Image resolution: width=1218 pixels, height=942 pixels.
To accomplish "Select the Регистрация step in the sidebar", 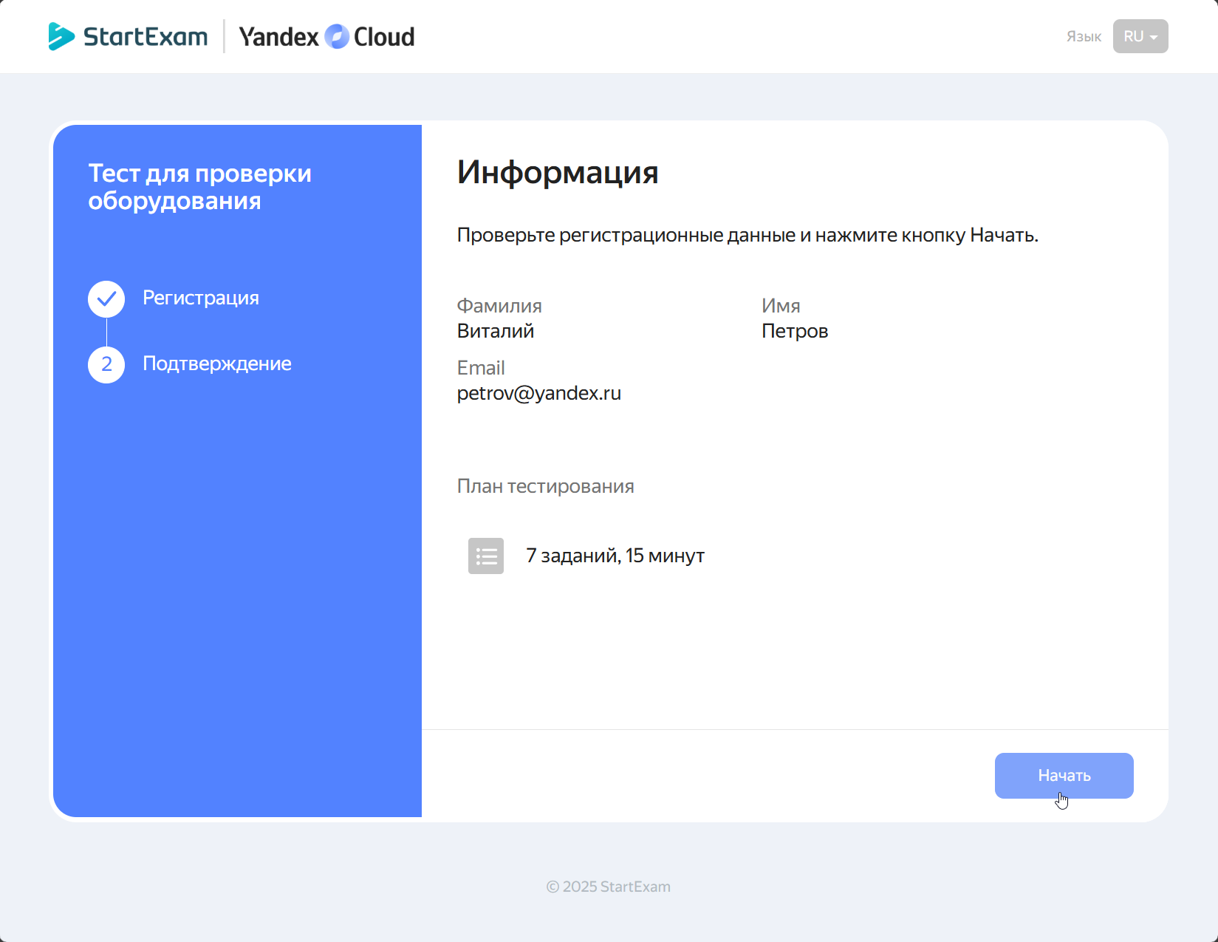I will pos(200,298).
